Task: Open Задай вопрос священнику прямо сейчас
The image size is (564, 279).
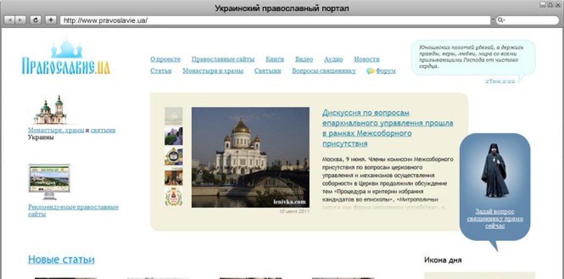Action: pyautogui.click(x=495, y=219)
